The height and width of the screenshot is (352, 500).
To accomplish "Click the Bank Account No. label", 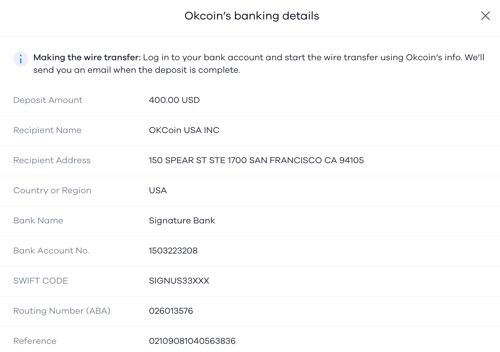I will click(x=51, y=251).
